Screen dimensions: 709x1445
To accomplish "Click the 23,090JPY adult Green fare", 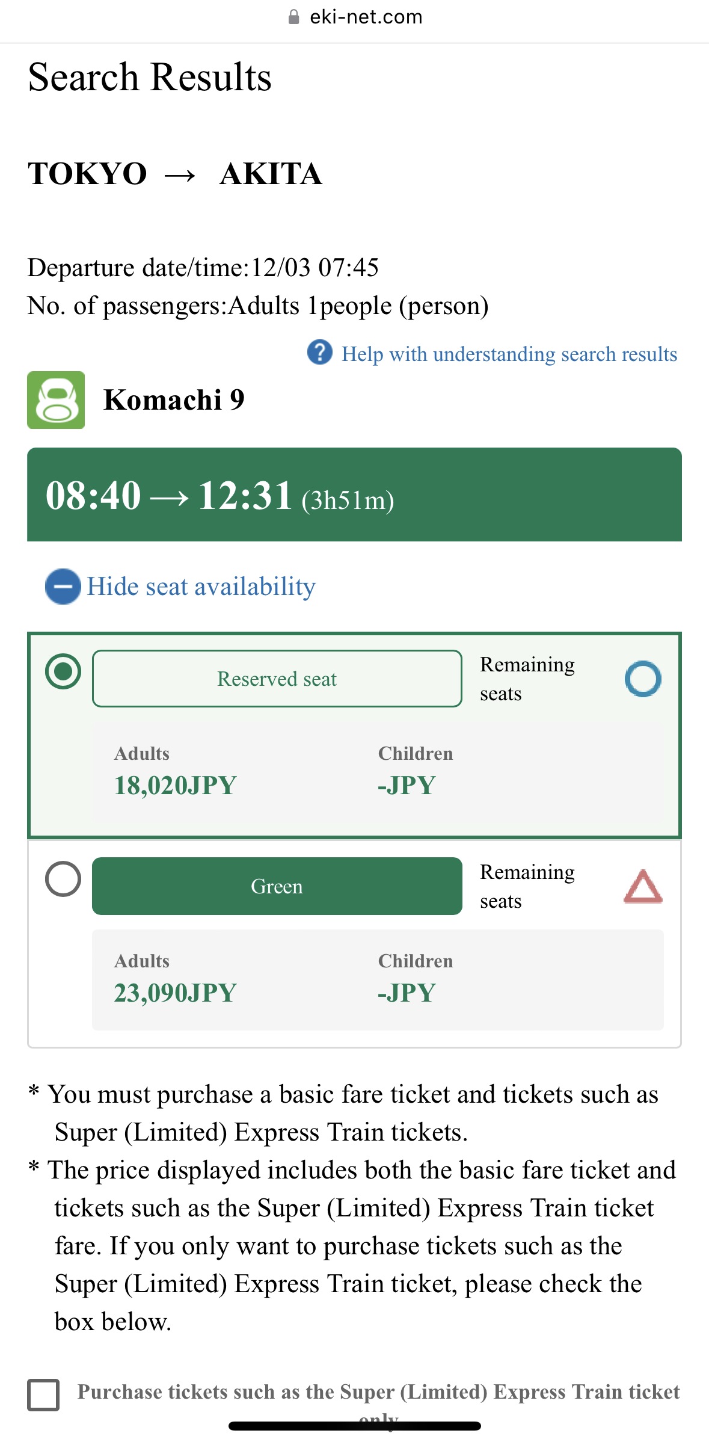I will point(175,993).
